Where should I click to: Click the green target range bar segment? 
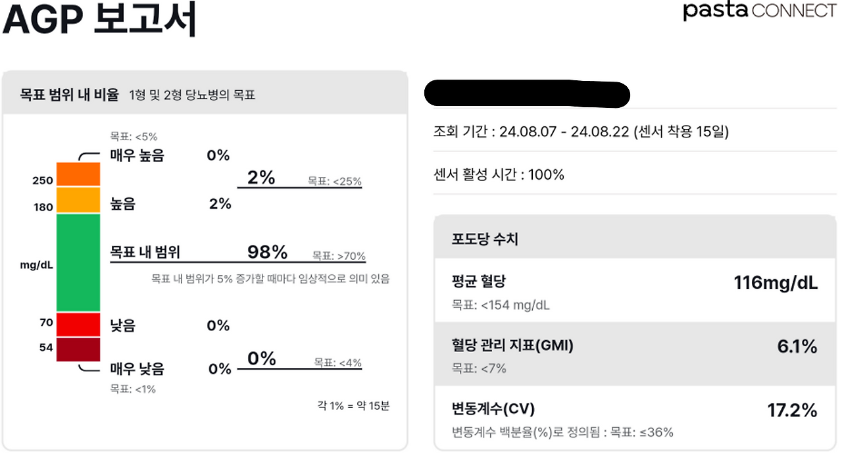coord(78,262)
